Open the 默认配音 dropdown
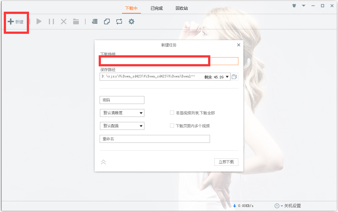Image resolution: width=338 pixels, height=212 pixels. click(x=122, y=126)
